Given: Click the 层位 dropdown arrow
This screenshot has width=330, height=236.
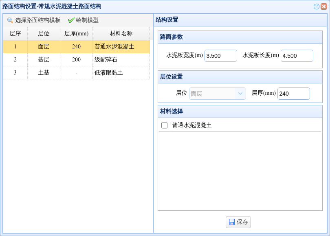Looking at the screenshot, I should point(240,94).
